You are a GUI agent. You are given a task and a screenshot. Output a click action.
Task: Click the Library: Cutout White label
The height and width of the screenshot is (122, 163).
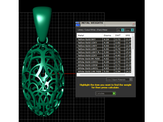92,30
